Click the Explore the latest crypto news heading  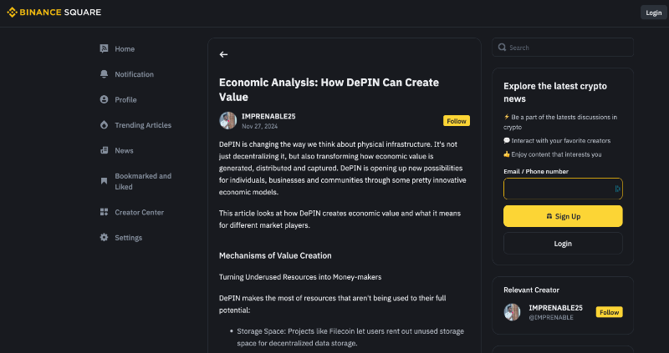555,93
